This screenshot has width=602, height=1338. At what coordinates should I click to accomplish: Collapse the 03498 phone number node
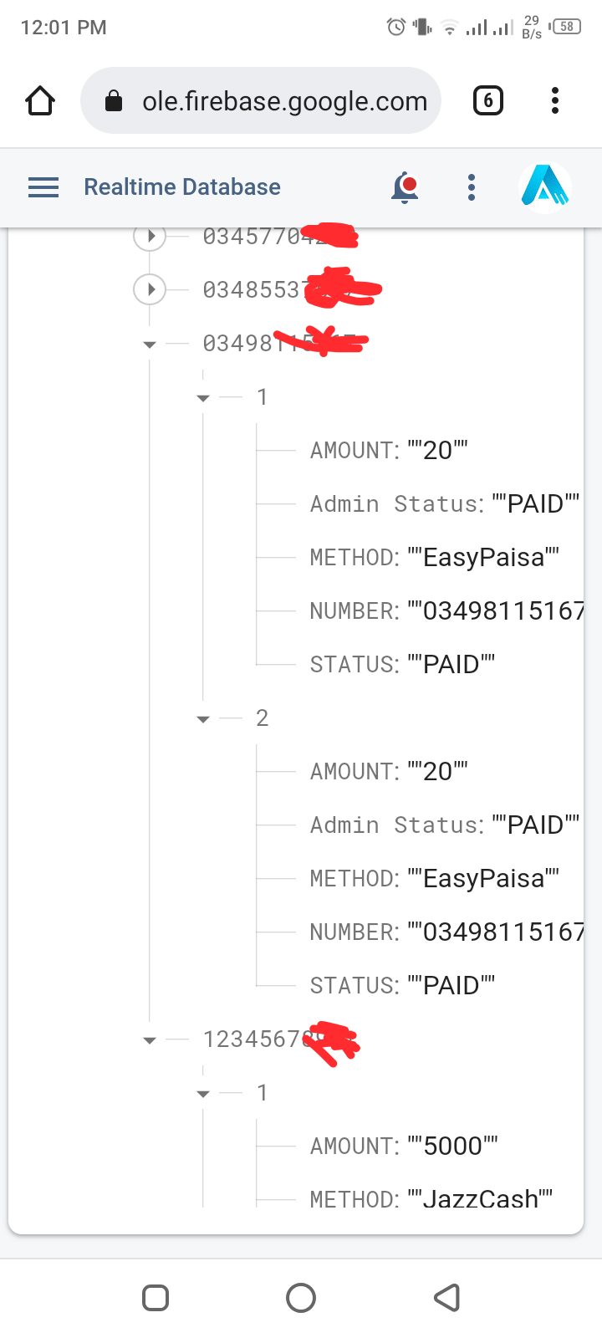[x=150, y=345]
